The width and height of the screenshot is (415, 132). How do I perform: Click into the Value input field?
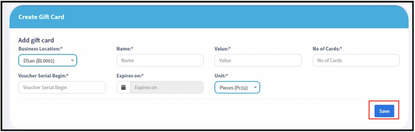coord(258,60)
